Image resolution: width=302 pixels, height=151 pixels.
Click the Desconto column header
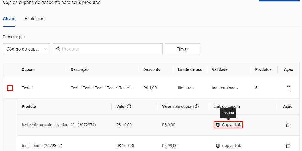tap(152, 69)
